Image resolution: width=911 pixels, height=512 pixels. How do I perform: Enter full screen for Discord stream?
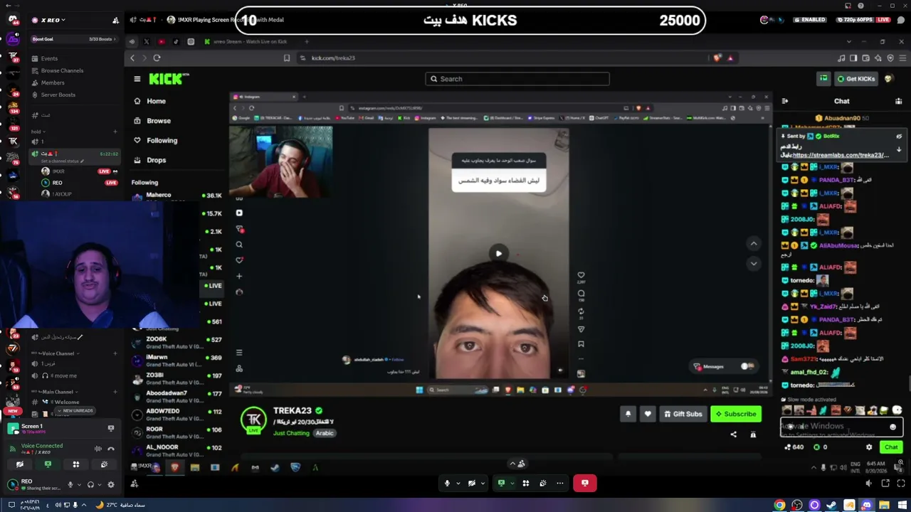point(900,484)
